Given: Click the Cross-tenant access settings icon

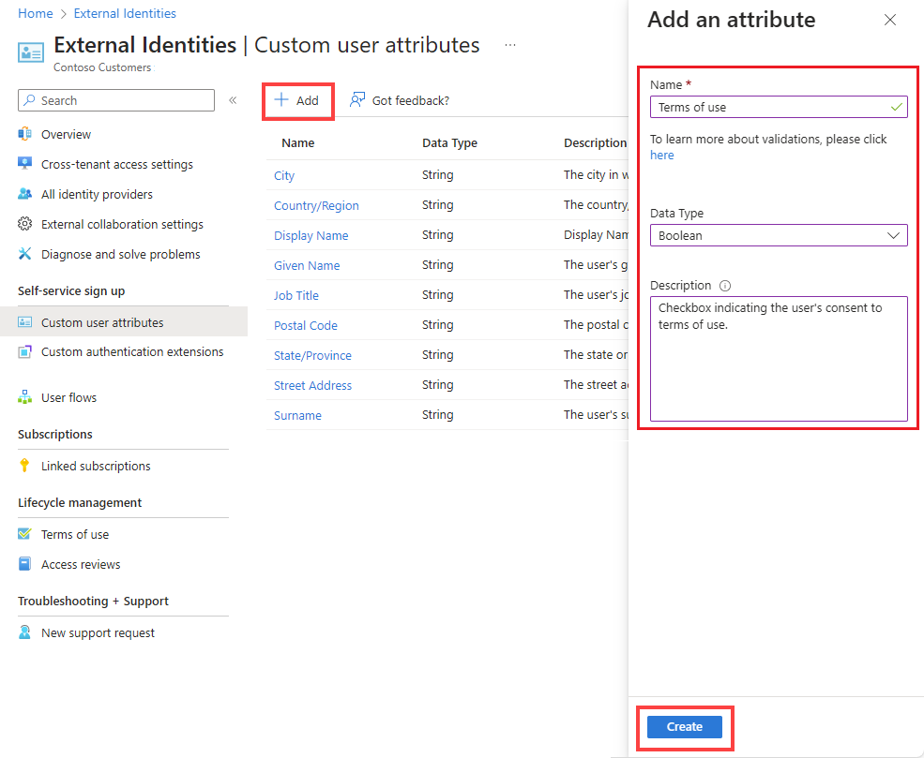Looking at the screenshot, I should point(25,164).
